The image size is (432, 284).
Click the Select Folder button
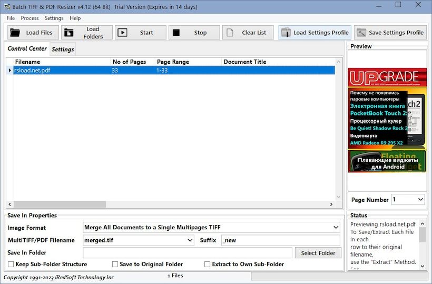tap(318, 253)
